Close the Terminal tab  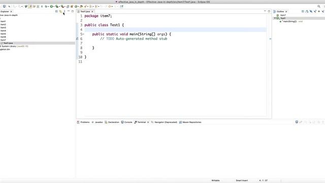148,122
